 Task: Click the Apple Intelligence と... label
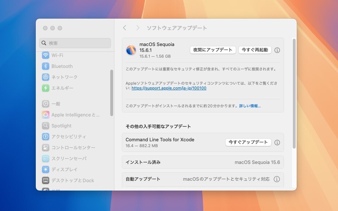pos(76,115)
